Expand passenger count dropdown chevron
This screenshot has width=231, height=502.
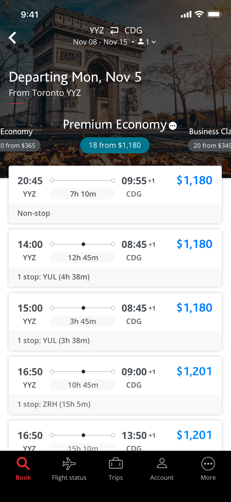point(154,42)
